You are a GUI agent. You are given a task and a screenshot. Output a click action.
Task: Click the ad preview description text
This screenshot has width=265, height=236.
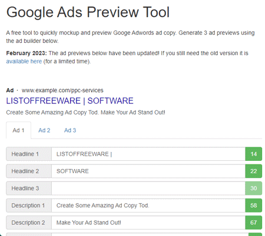(85, 113)
